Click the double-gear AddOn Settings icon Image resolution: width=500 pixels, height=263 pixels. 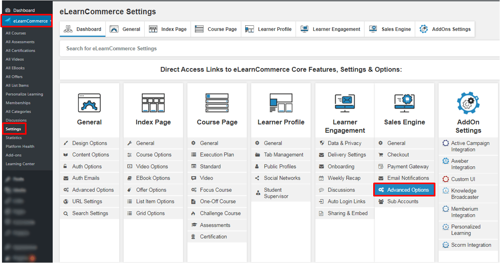[x=468, y=103]
